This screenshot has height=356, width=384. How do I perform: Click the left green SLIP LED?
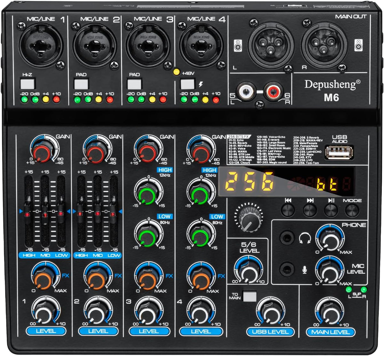[x=349, y=290]
